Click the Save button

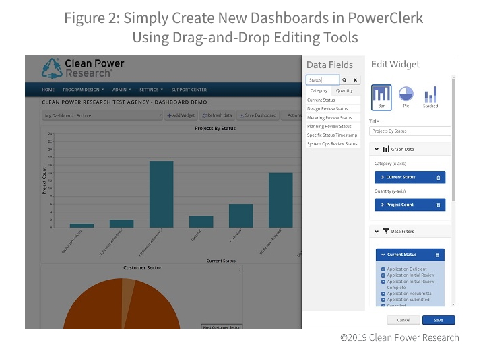(x=438, y=320)
